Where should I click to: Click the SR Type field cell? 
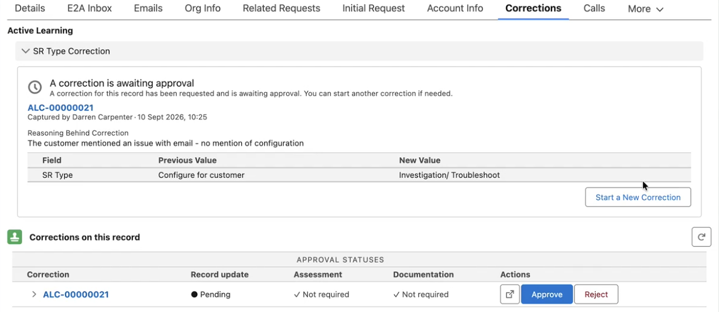coord(57,175)
